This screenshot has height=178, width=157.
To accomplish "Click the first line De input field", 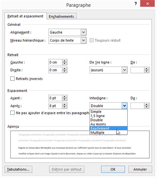I will click(137, 70).
